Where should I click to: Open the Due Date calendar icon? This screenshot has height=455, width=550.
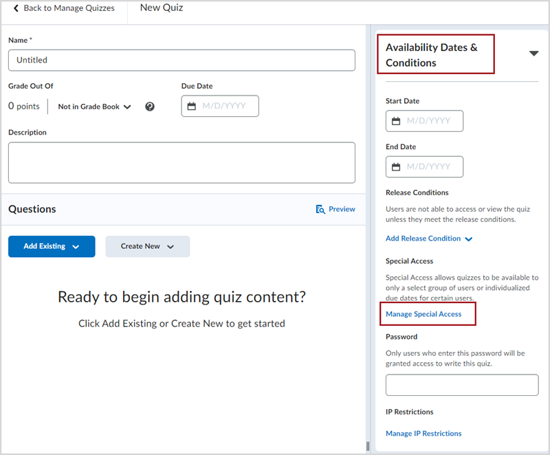coord(192,106)
